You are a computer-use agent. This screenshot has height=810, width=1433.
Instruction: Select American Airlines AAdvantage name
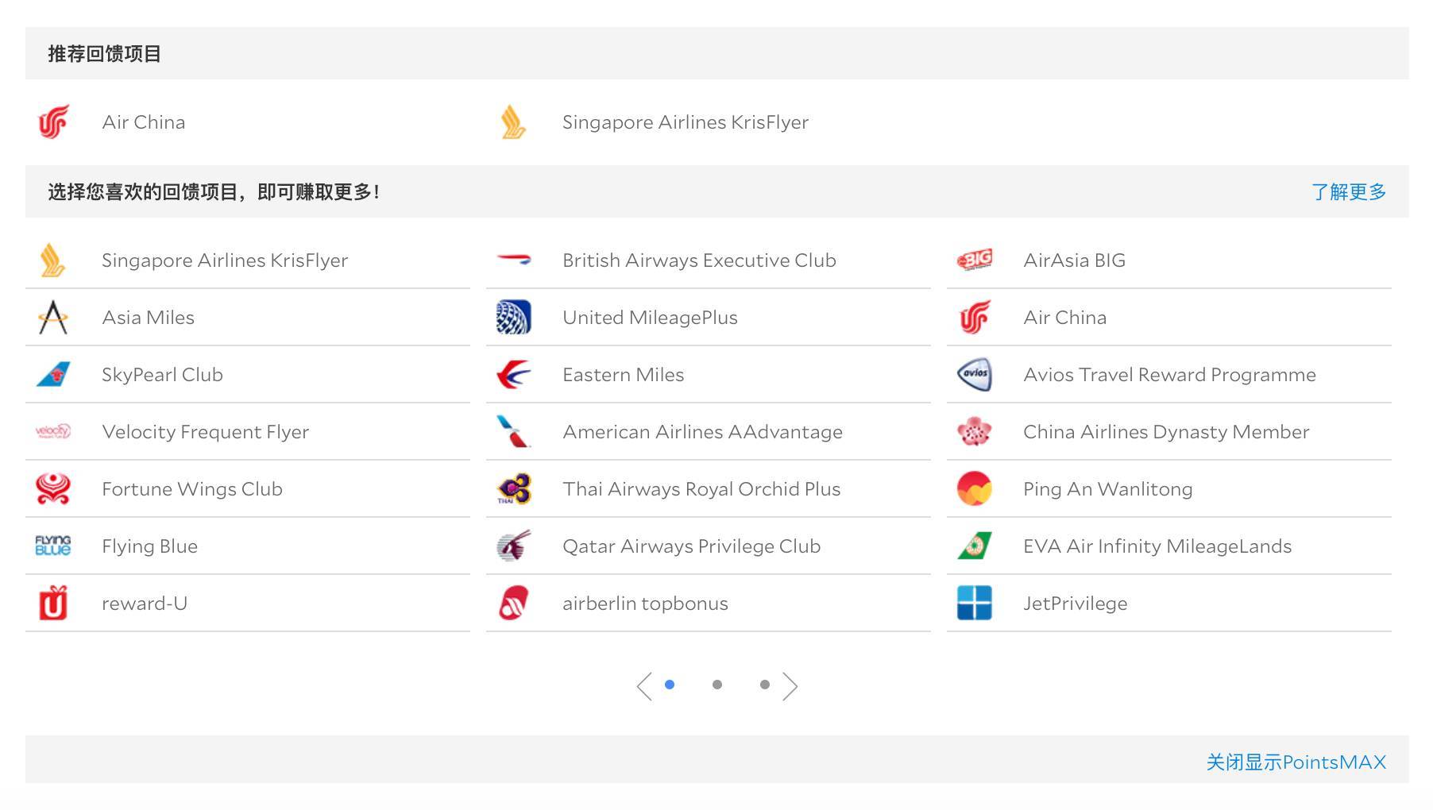pos(703,432)
